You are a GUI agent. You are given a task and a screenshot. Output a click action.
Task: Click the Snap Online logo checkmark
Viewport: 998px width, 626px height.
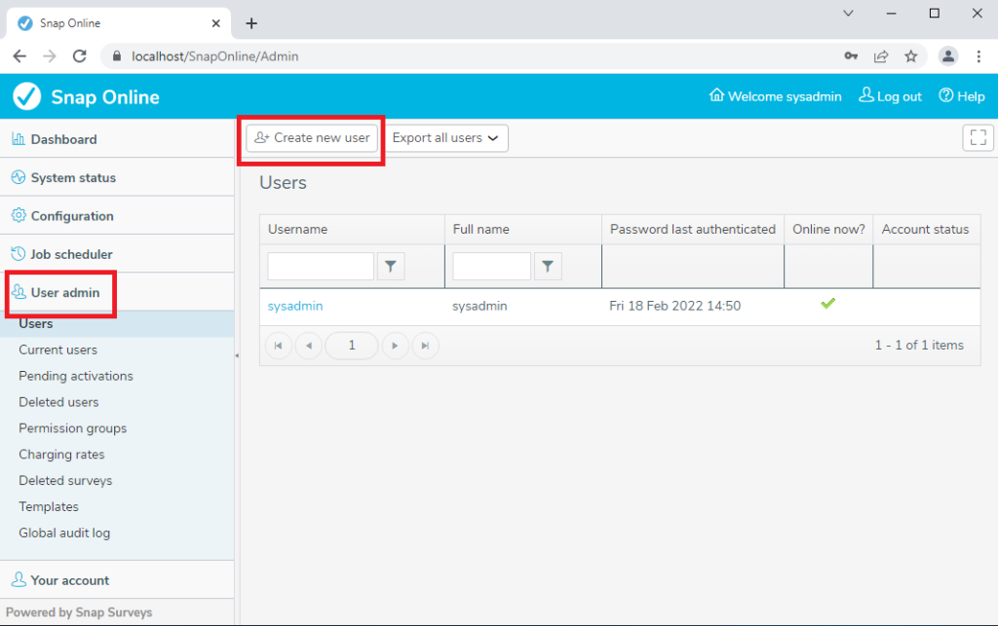(25, 96)
